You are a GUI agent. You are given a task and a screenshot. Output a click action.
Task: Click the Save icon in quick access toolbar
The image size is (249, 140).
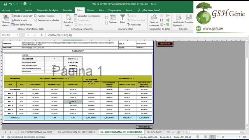pos(5,4)
